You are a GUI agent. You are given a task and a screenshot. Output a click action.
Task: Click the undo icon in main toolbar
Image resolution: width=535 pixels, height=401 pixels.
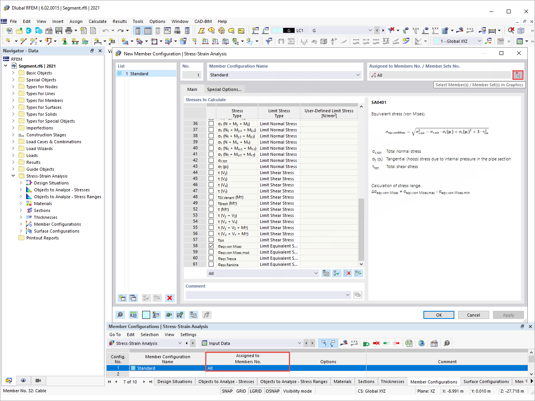(x=106, y=31)
